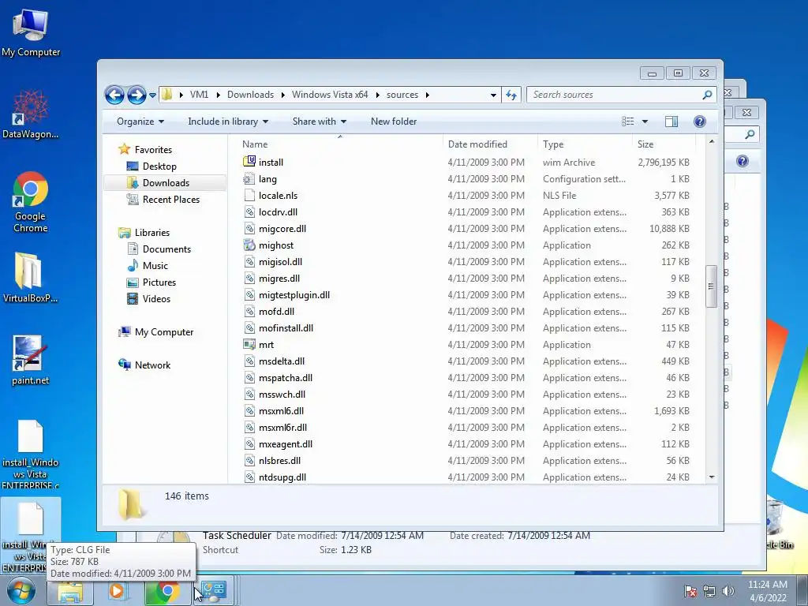This screenshot has height=606, width=808.
Task: Open Documents library
Action: 166,249
